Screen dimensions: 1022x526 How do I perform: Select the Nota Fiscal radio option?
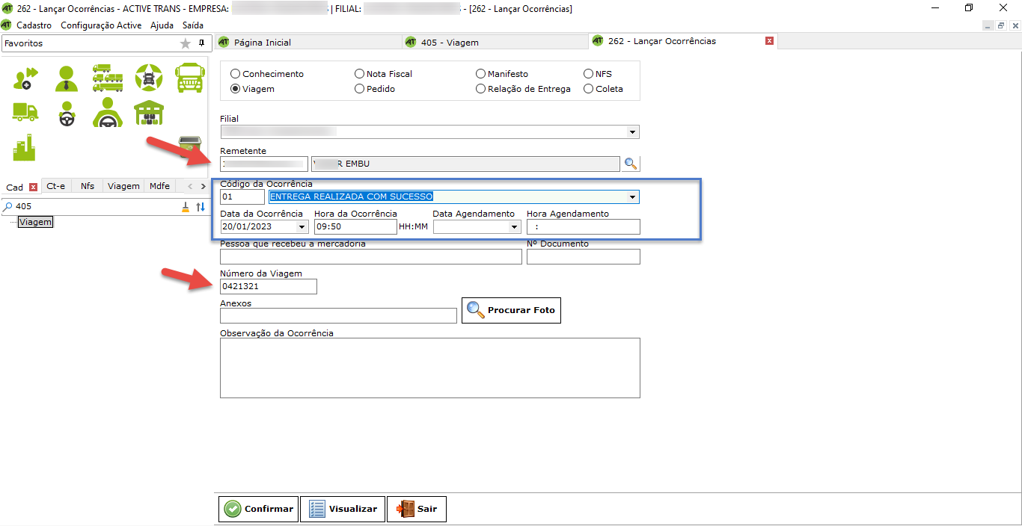point(384,74)
